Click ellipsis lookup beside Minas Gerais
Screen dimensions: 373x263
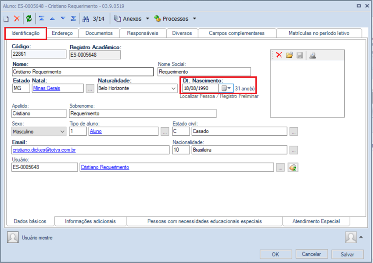tap(90, 88)
